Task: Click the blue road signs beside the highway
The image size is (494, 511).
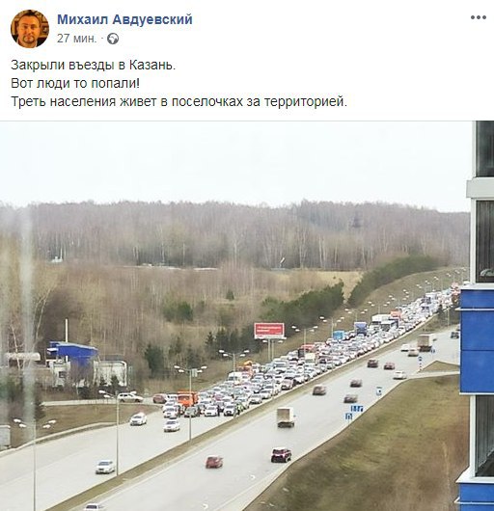Action: (354, 412)
